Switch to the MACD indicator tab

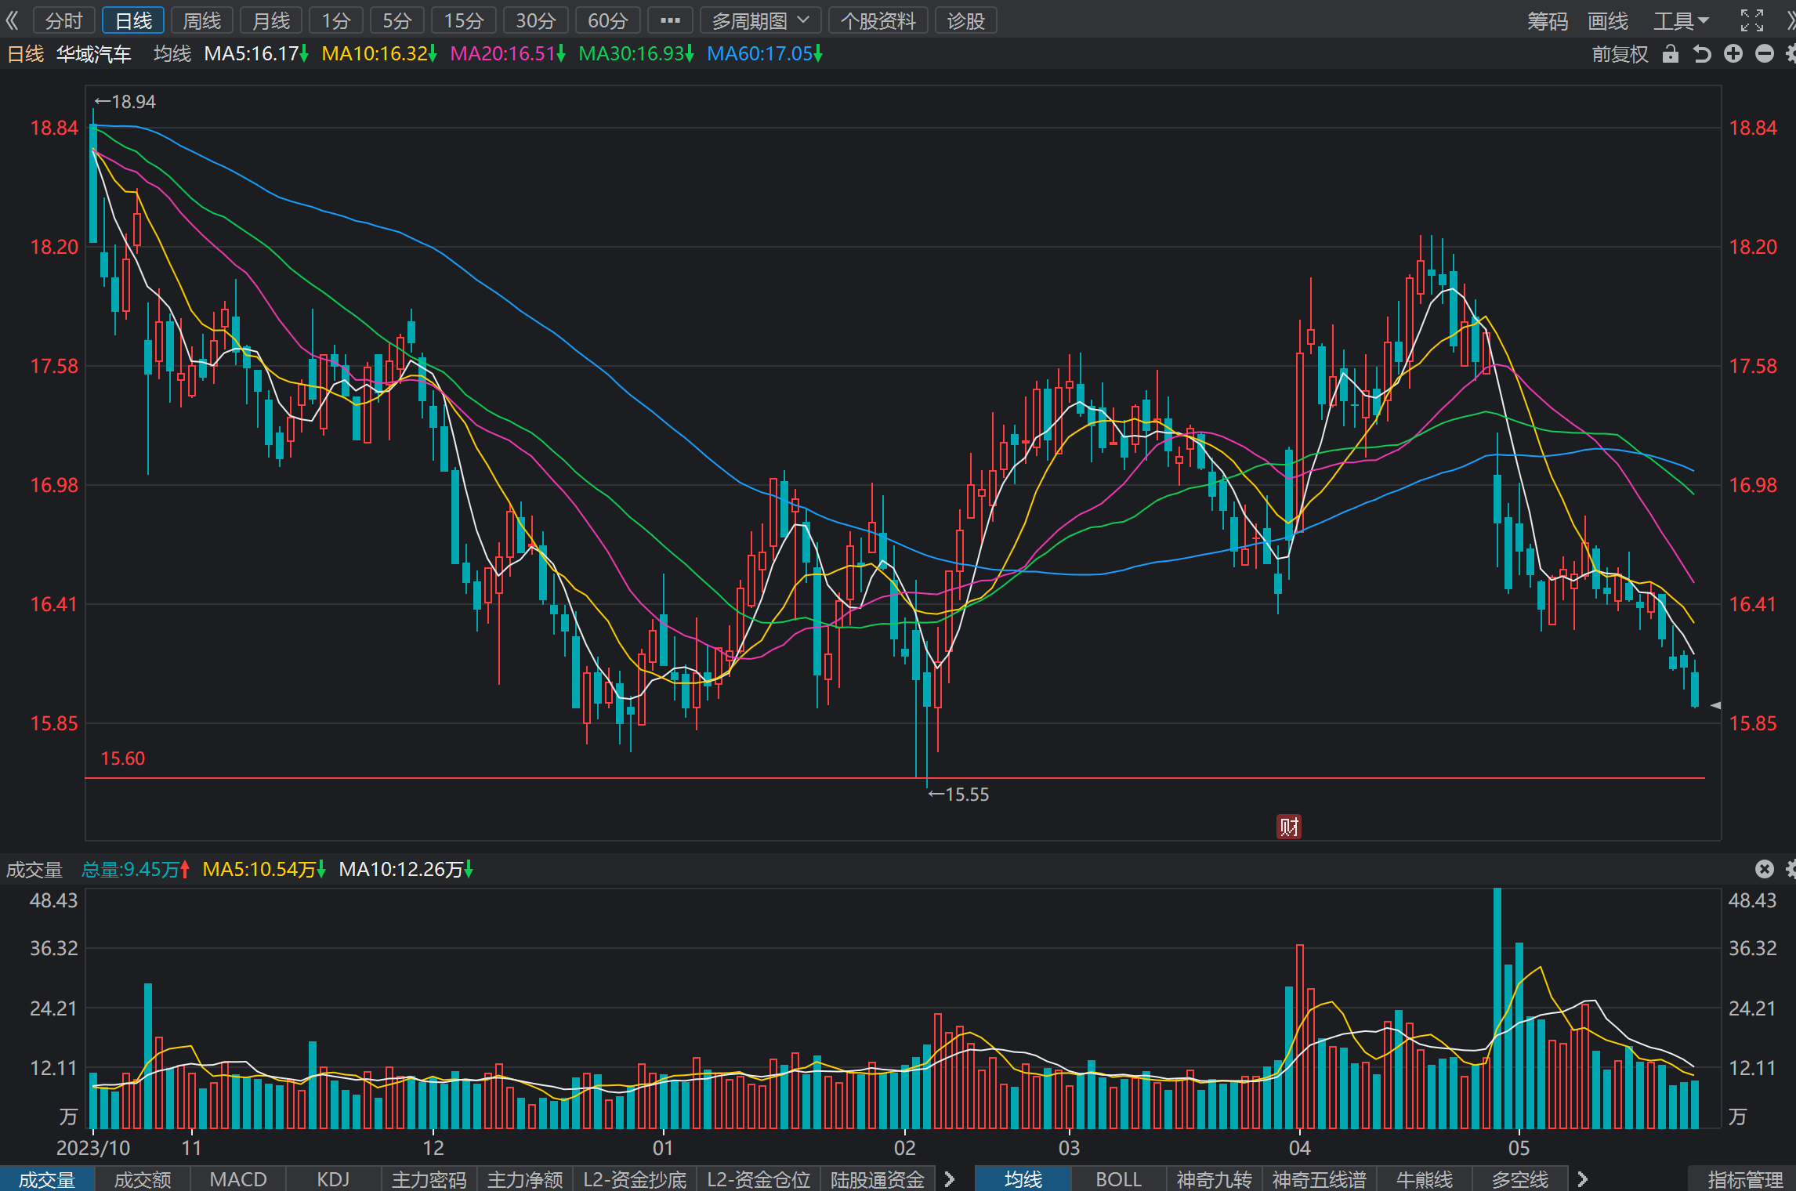pos(238,1178)
